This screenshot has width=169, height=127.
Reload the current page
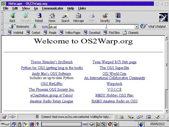(x=39, y=18)
